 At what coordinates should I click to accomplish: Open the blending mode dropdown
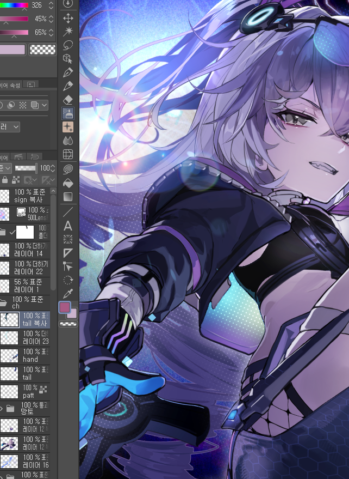6,168
